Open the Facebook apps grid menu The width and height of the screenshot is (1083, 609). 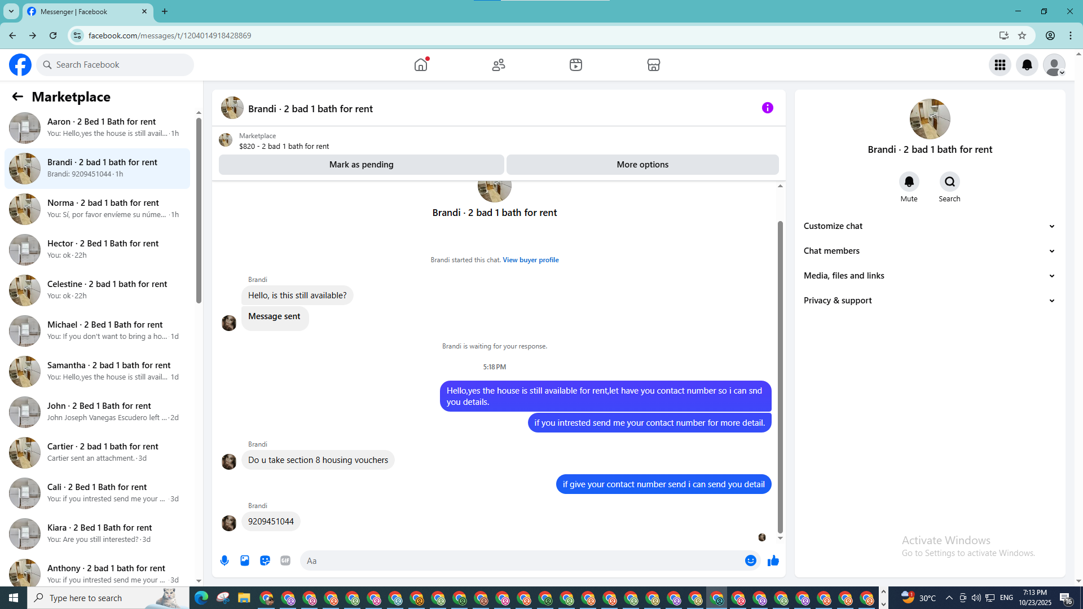[1000, 65]
